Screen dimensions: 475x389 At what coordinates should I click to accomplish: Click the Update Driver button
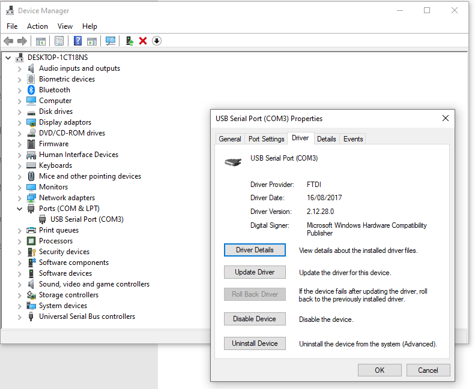click(255, 272)
